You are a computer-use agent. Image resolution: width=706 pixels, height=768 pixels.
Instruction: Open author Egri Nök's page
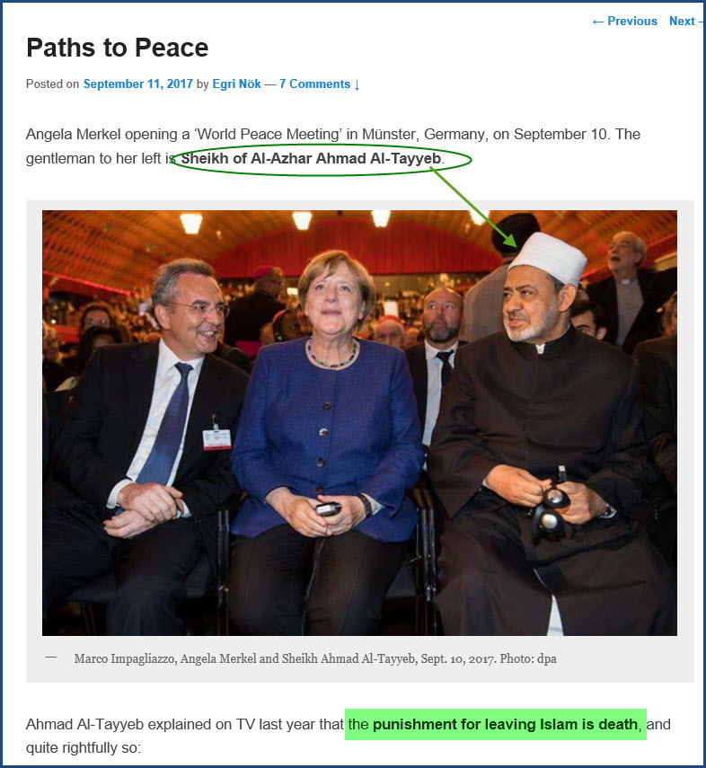tap(236, 84)
